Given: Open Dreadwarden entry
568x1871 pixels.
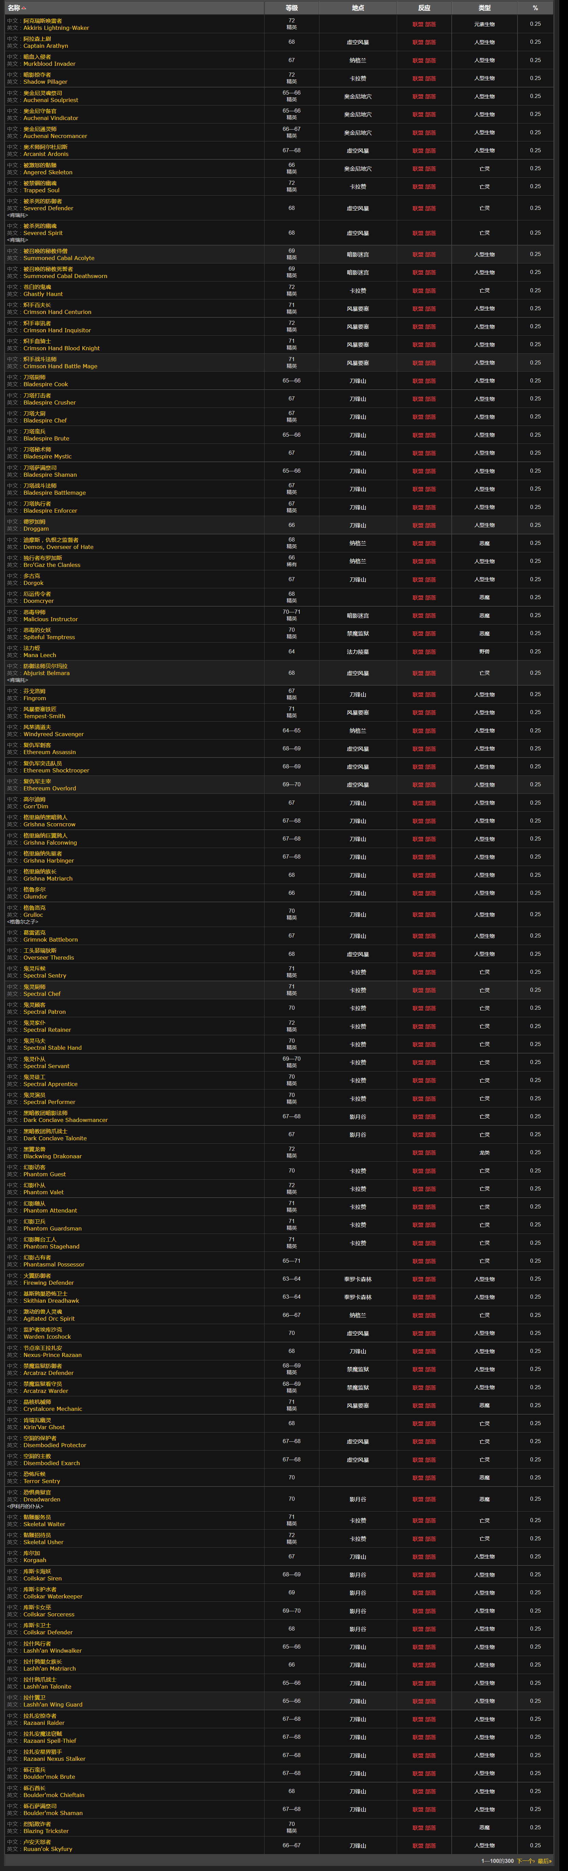Looking at the screenshot, I should click(x=42, y=1499).
